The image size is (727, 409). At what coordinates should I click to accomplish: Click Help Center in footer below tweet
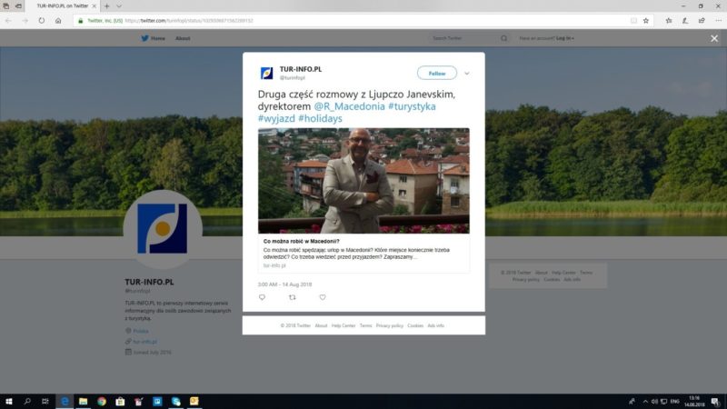point(344,325)
